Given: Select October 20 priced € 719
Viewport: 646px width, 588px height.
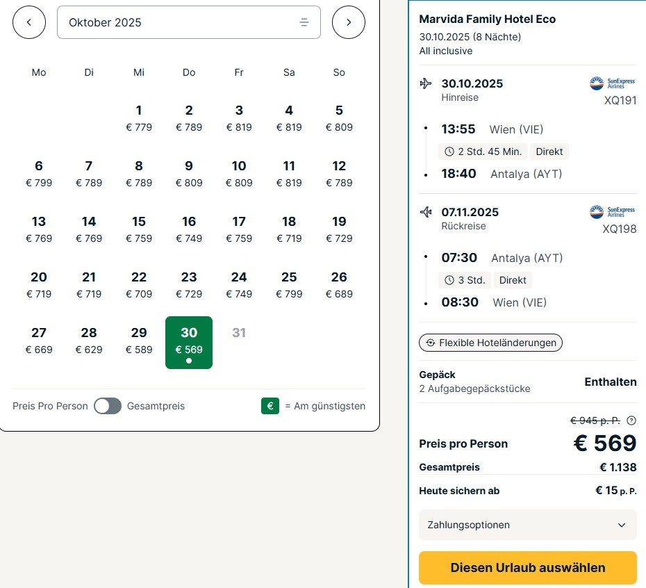Looking at the screenshot, I should [39, 286].
